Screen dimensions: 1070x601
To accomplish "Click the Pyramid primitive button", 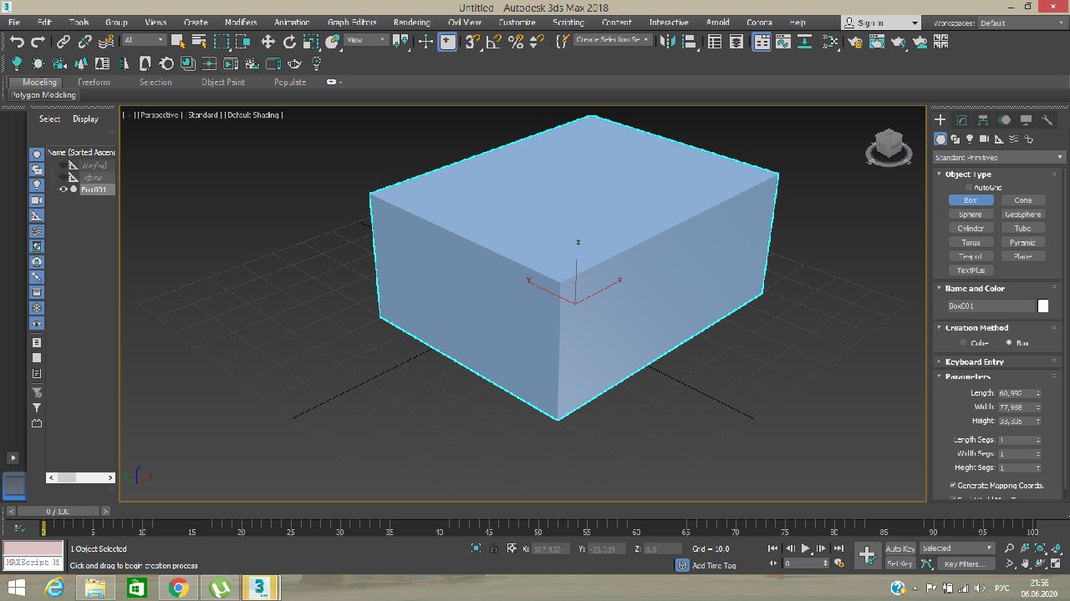I will pyautogui.click(x=1022, y=242).
